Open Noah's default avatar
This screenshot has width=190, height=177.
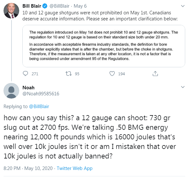[x=12, y=91]
